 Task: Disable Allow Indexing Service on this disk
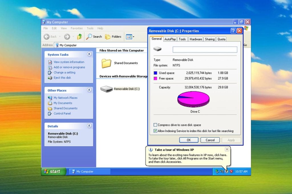pos(155,131)
